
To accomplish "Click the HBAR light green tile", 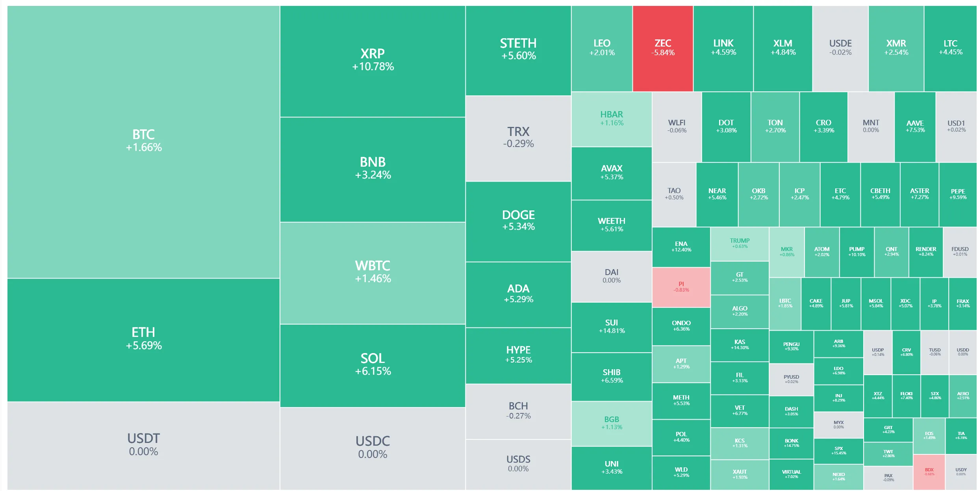I will pos(612,119).
